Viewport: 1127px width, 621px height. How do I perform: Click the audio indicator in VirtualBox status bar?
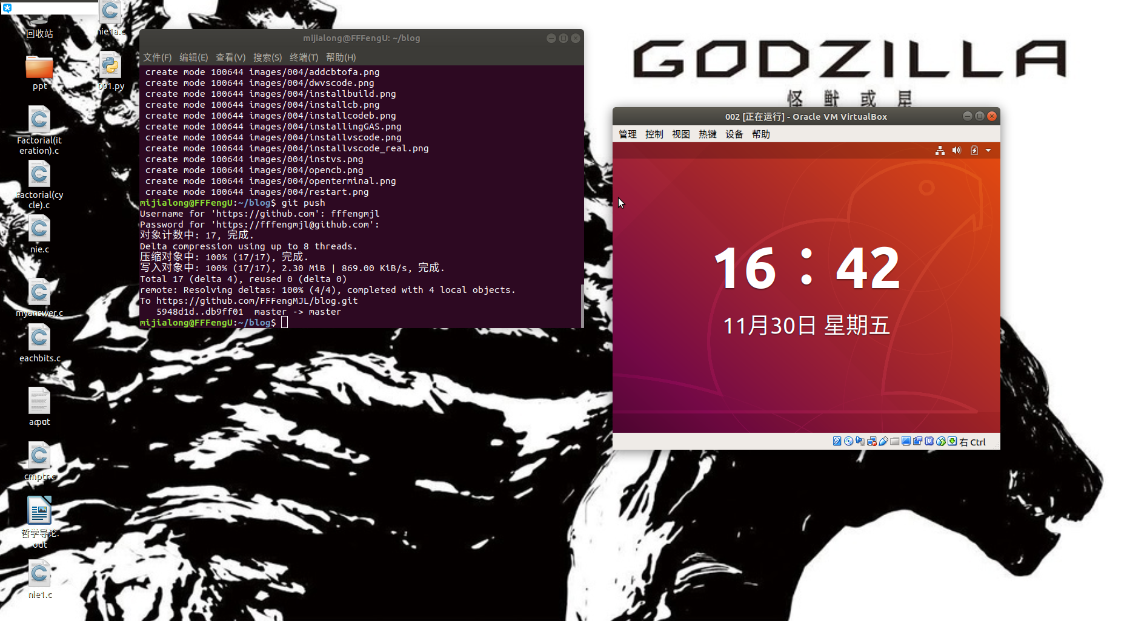point(860,441)
